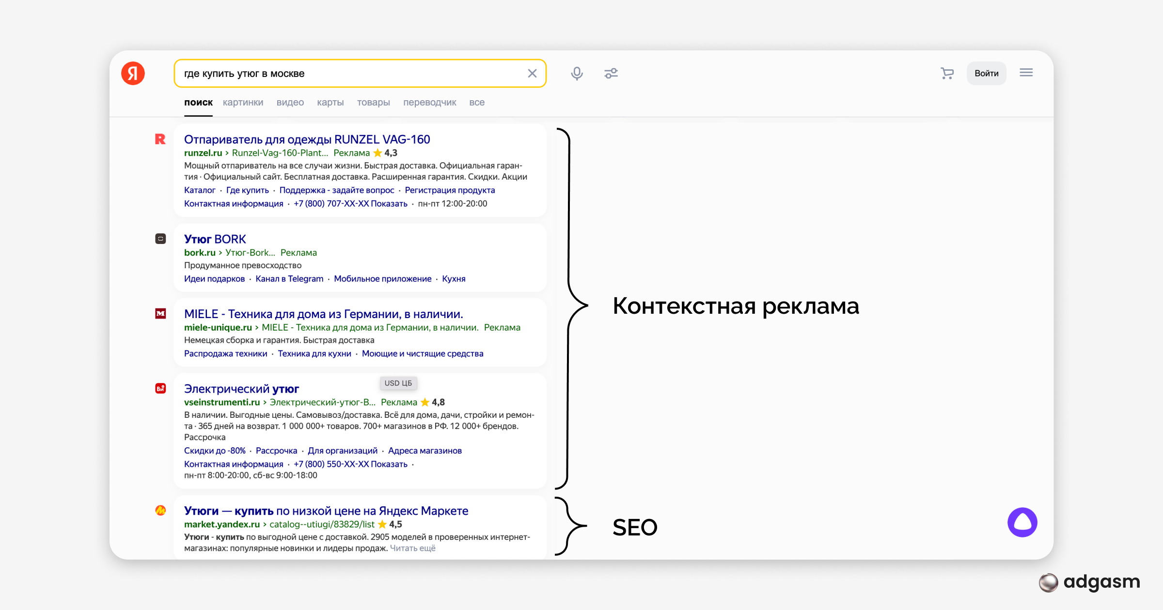Open Для организаций sitelink
Screen dimensions: 1163x610
(343, 451)
